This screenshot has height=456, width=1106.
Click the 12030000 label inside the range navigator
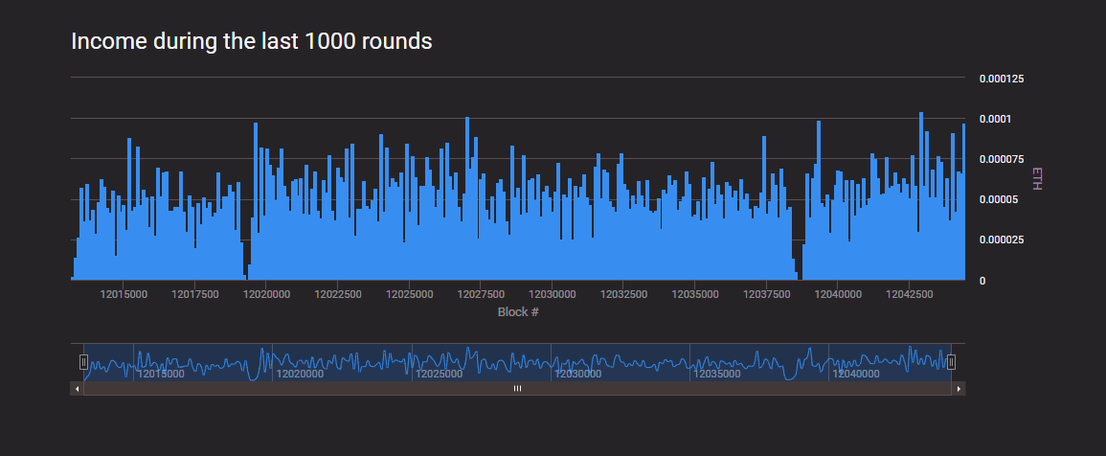click(578, 374)
